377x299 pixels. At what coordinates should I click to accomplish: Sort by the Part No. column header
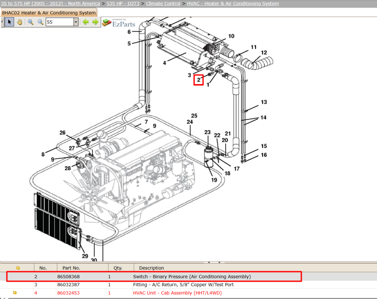pos(71,268)
